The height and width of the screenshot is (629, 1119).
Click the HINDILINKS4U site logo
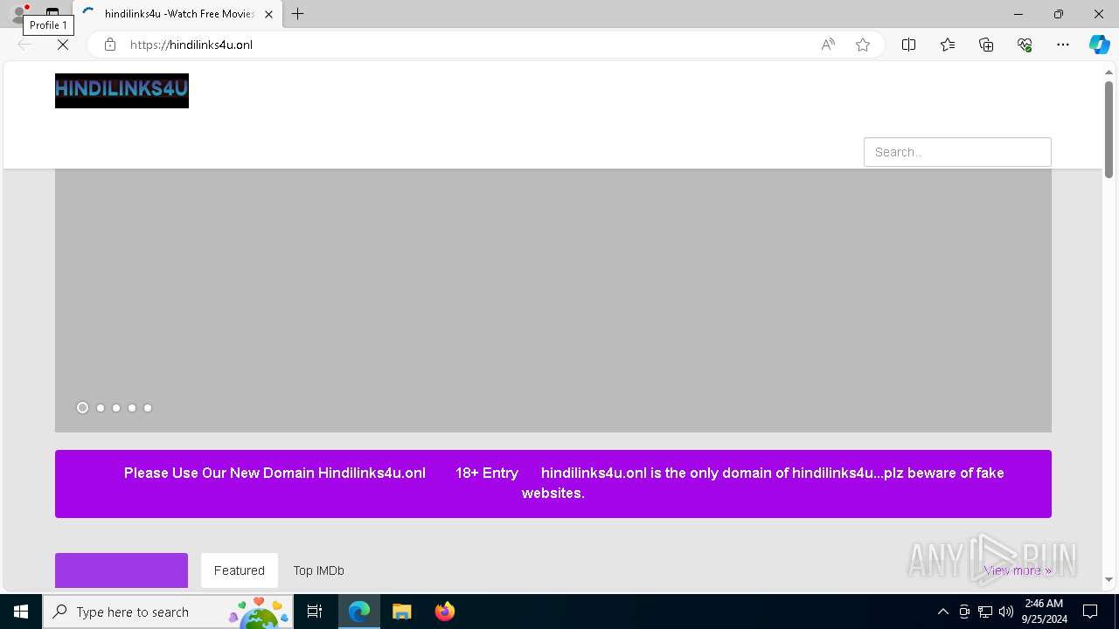pos(122,91)
